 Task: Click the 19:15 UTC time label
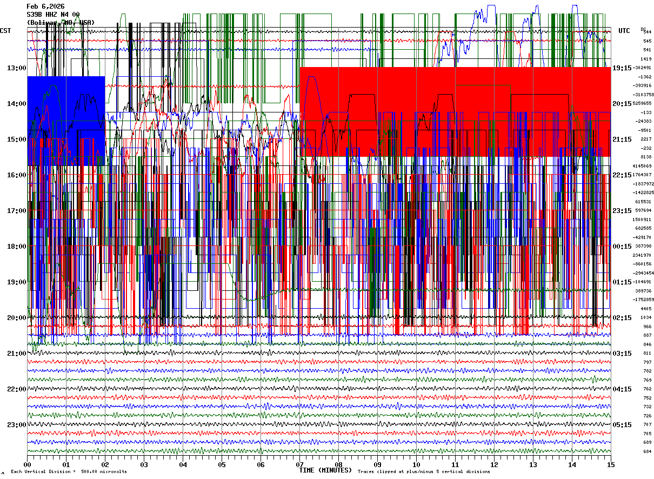click(622, 68)
